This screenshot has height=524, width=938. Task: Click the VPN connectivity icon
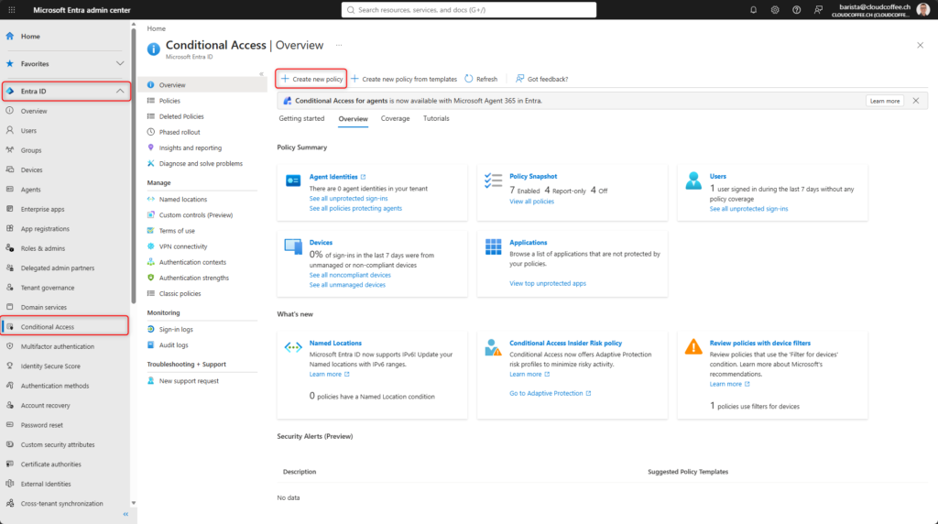(151, 246)
